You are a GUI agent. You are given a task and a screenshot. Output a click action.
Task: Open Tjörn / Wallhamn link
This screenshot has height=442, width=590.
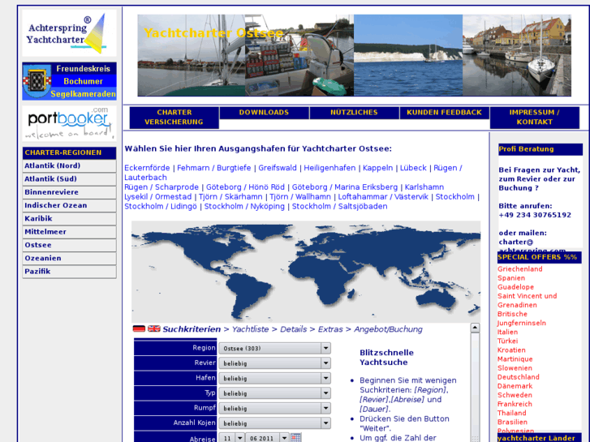click(300, 197)
